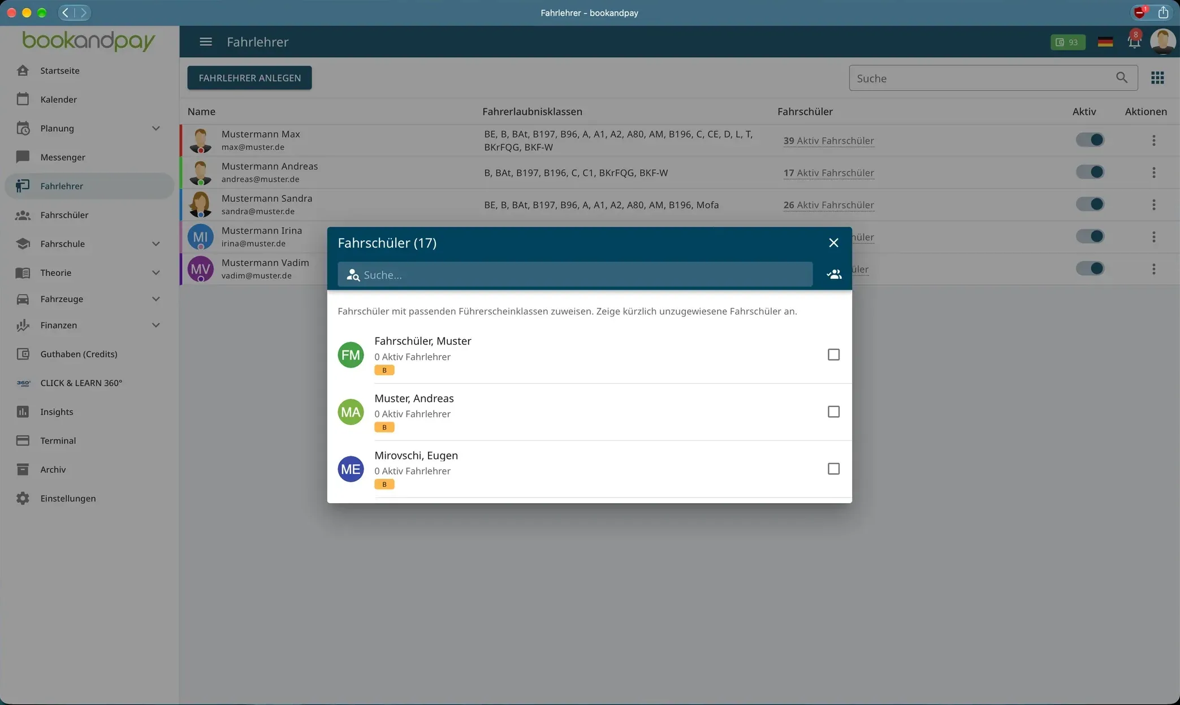
Task: Open Startseite in sidebar
Action: (x=89, y=71)
